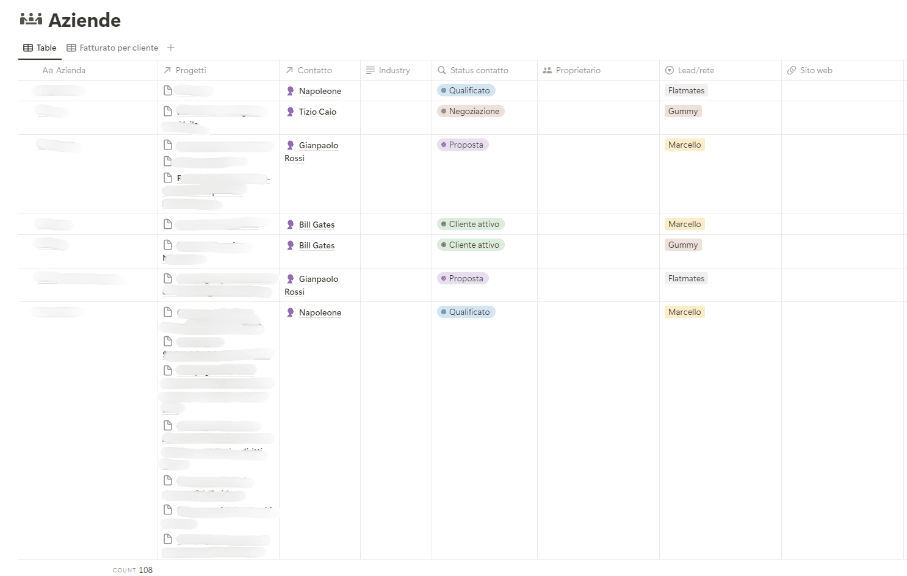
Task: Open the Bill Gates contact page
Action: click(317, 225)
